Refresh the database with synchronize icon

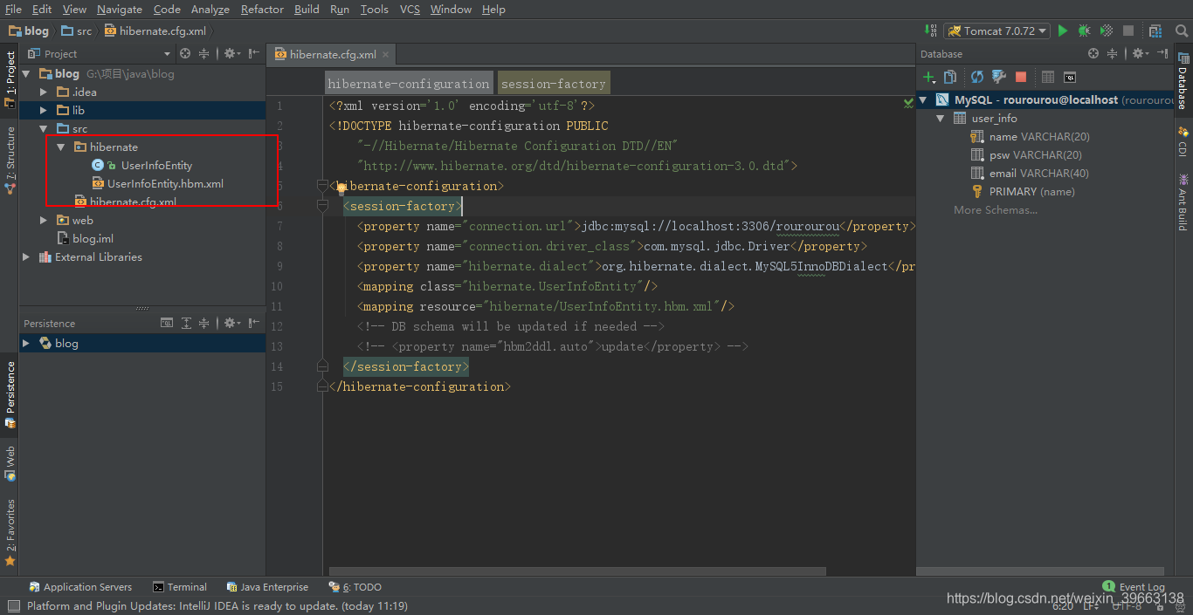[977, 78]
